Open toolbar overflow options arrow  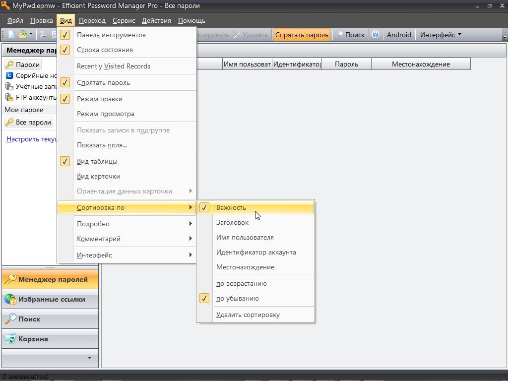click(505, 37)
